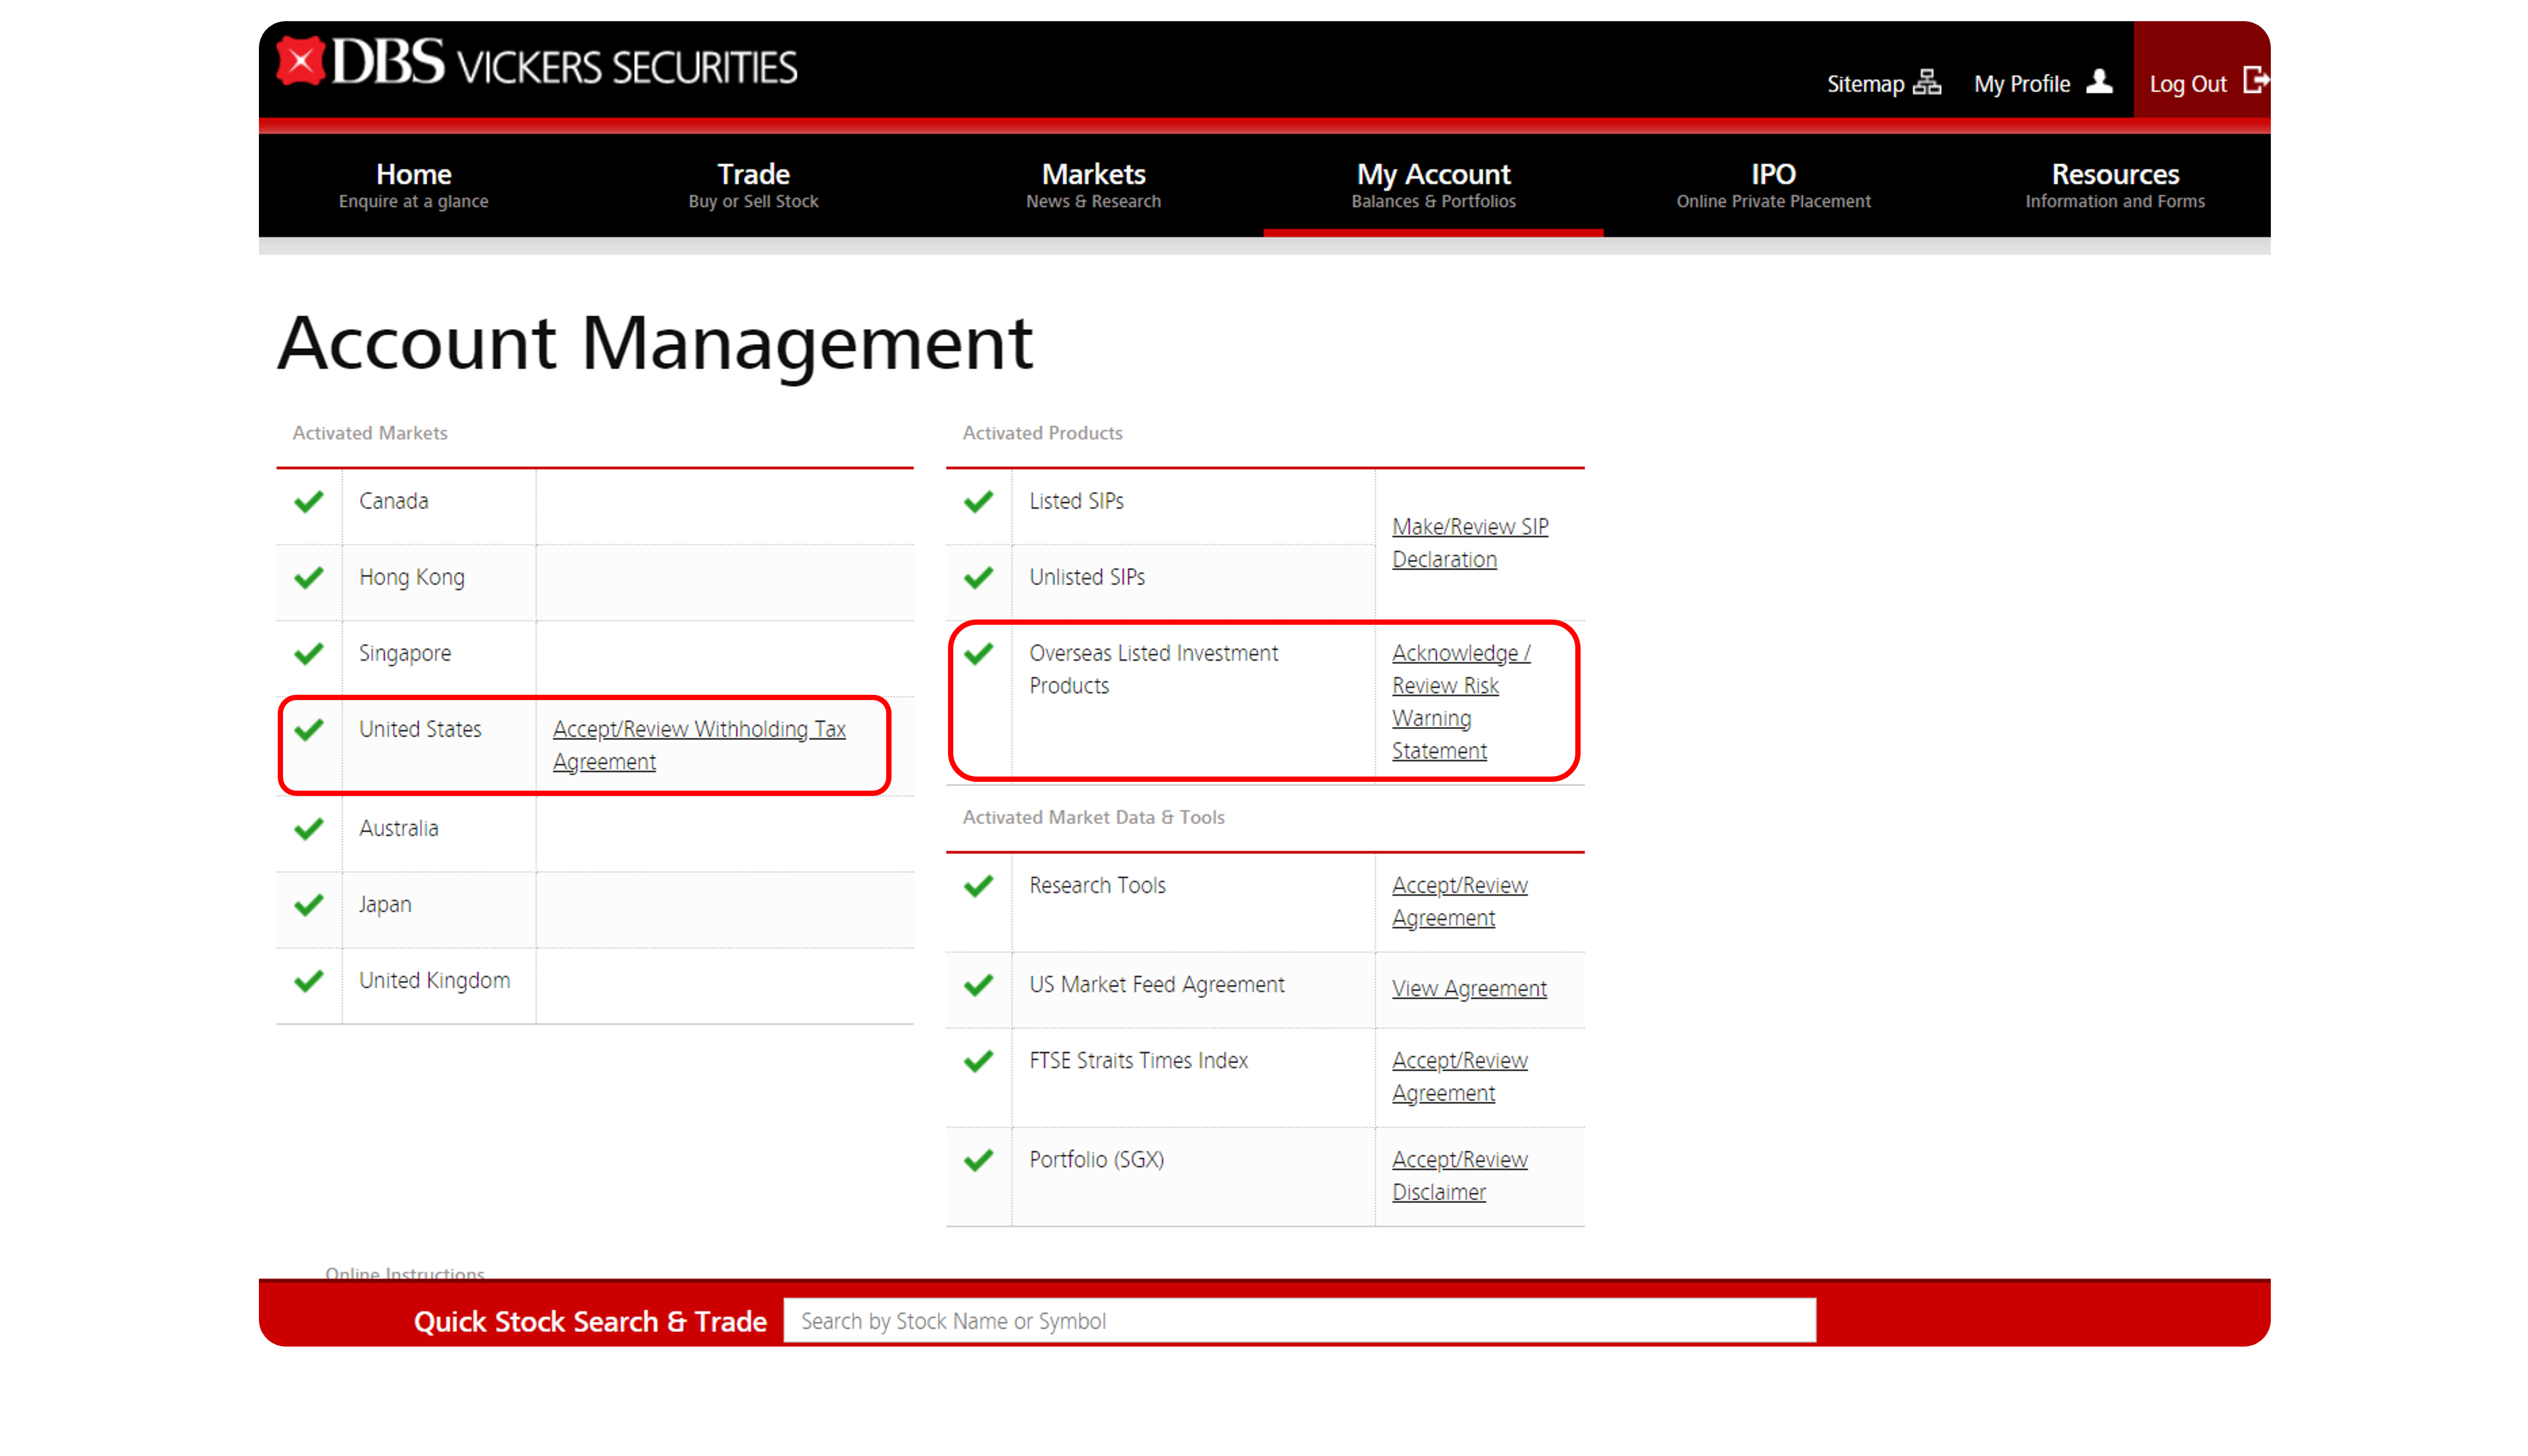Viewport: 2528px width, 1456px height.
Task: Open Make/Review SIP Declaration link
Action: [x=1470, y=543]
